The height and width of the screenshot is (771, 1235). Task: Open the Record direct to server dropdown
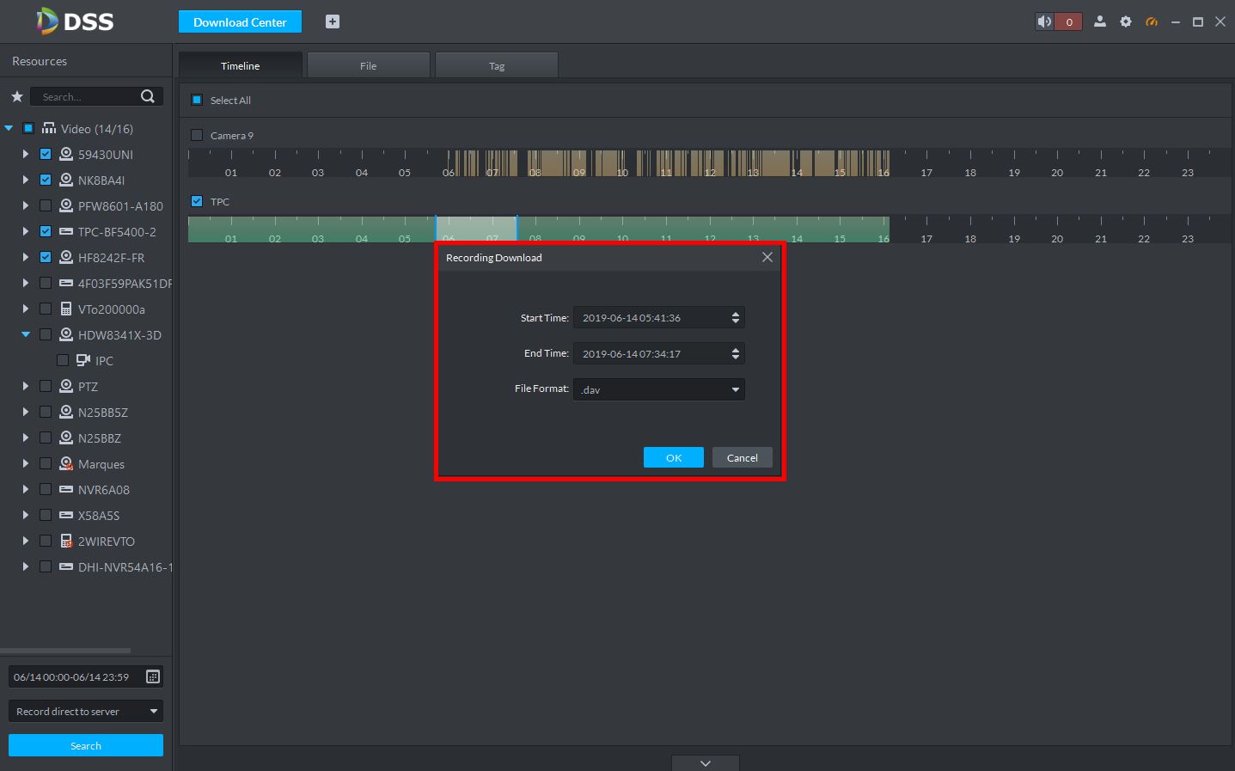coord(86,711)
